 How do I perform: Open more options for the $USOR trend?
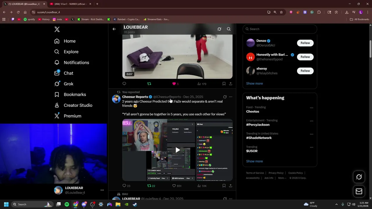click(312, 147)
